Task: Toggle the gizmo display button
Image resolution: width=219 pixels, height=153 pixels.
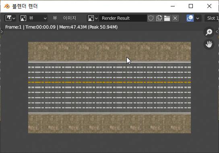Action: pyautogui.click(x=190, y=18)
